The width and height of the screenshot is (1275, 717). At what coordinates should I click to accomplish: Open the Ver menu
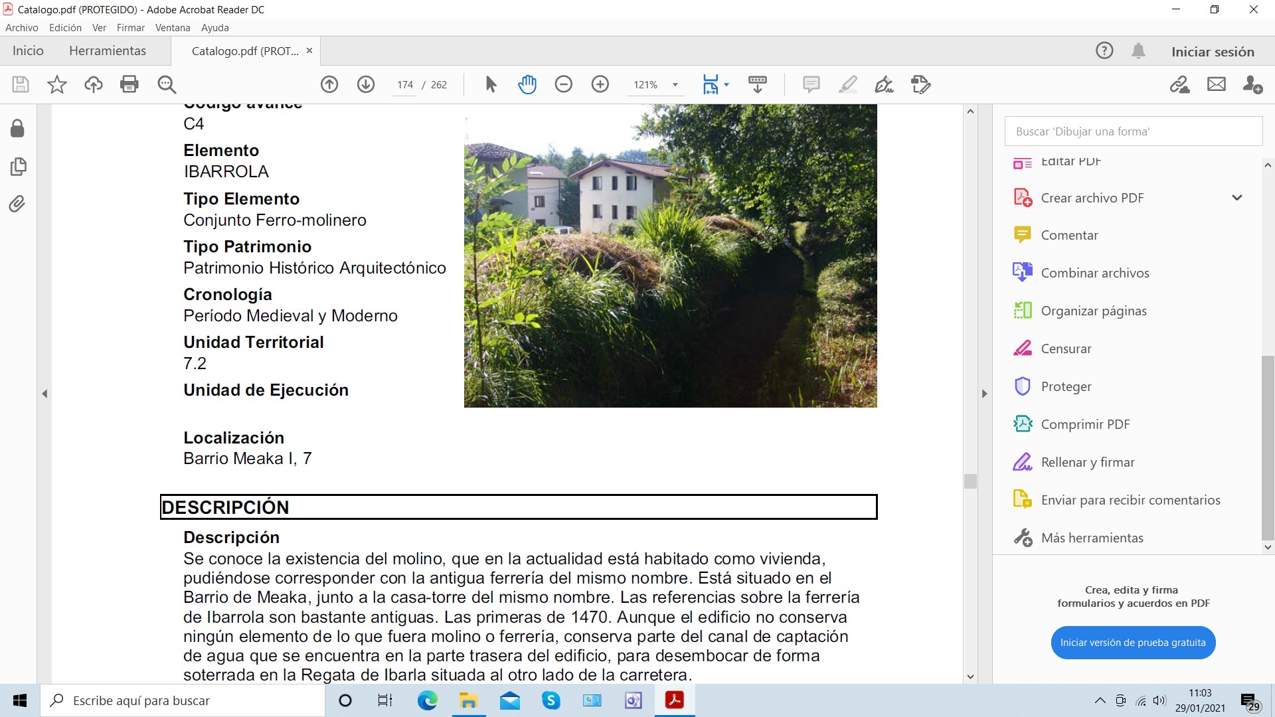99,28
